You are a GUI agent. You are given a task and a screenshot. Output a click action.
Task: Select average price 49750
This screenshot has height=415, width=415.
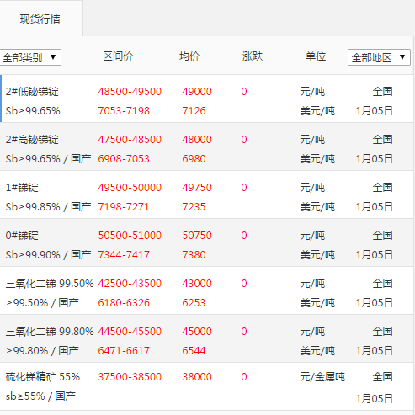coord(197,188)
